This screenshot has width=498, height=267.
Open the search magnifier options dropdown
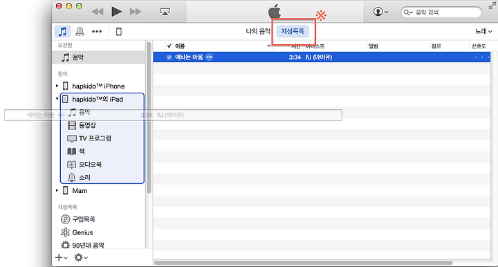(x=408, y=12)
